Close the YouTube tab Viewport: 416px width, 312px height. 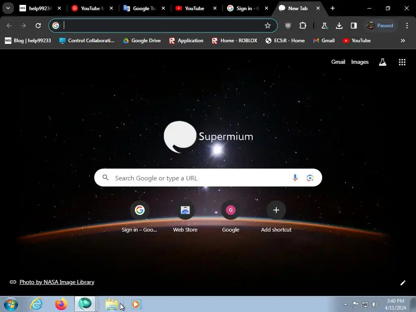(x=215, y=8)
